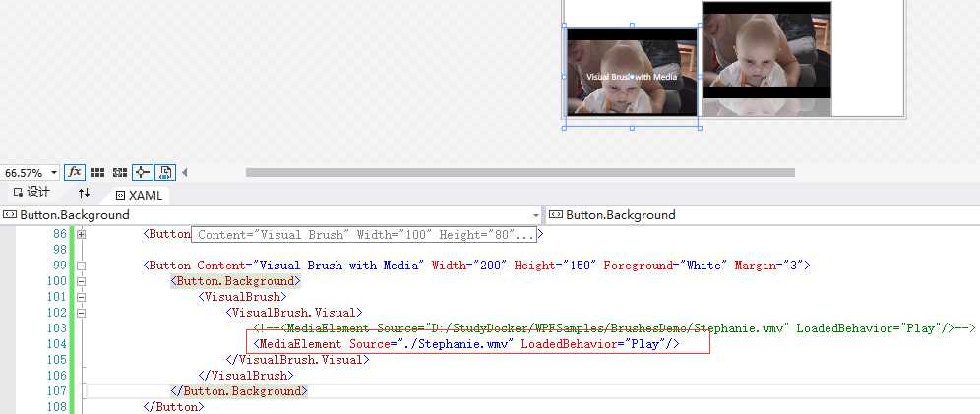Collapse VisualBrush block at line 101
980x414 pixels.
click(x=82, y=297)
